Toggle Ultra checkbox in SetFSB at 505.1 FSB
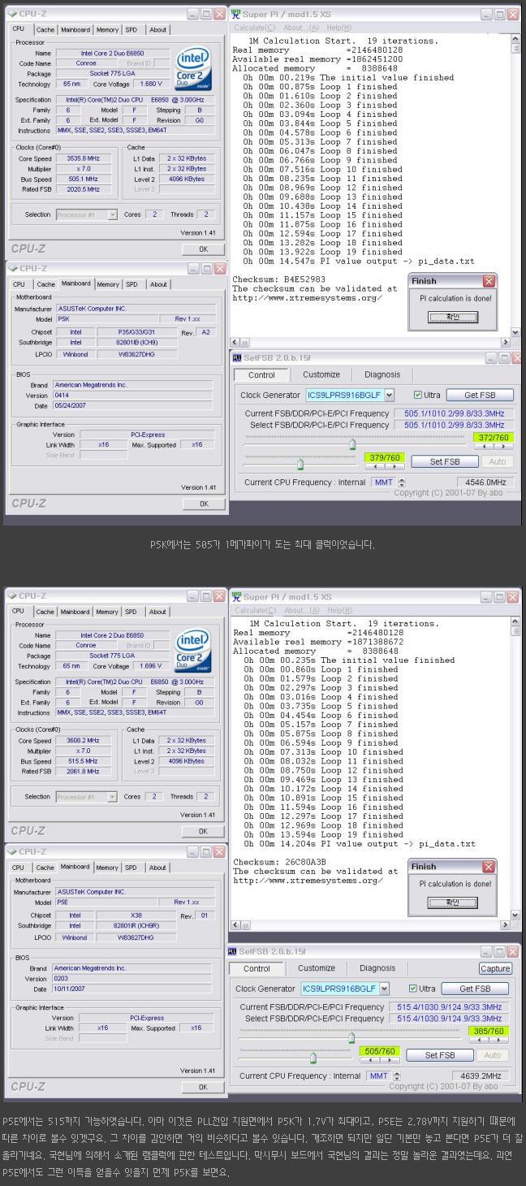This screenshot has width=526, height=1186. pos(418,396)
